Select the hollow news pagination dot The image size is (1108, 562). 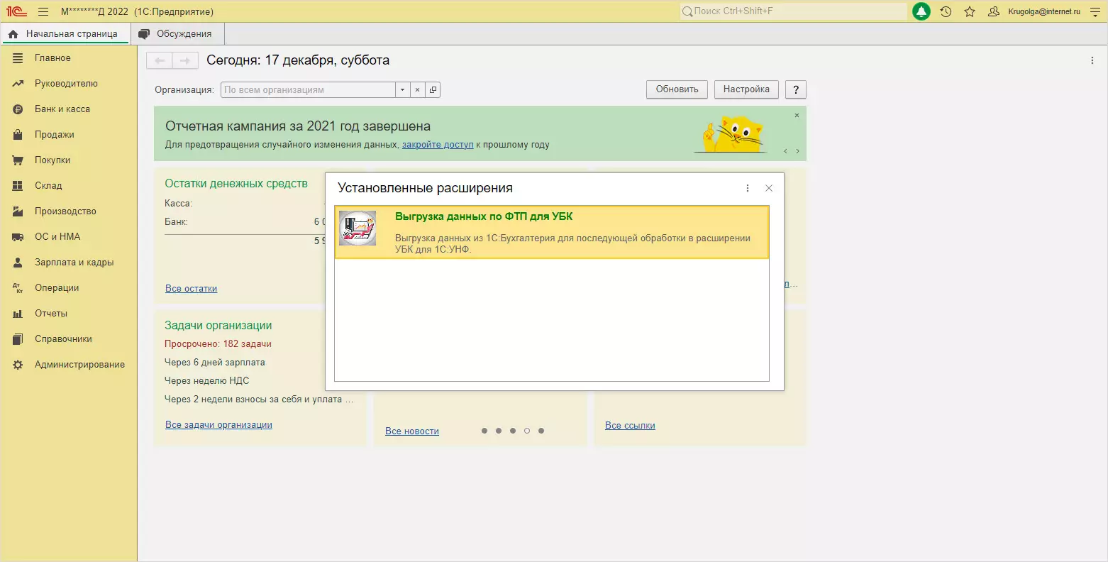point(527,431)
